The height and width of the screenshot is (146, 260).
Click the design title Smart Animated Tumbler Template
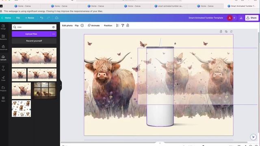pos(206,18)
